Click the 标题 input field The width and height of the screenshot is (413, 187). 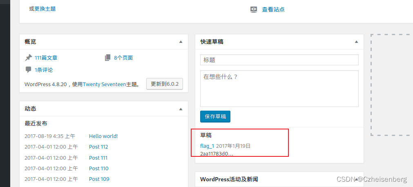click(279, 60)
